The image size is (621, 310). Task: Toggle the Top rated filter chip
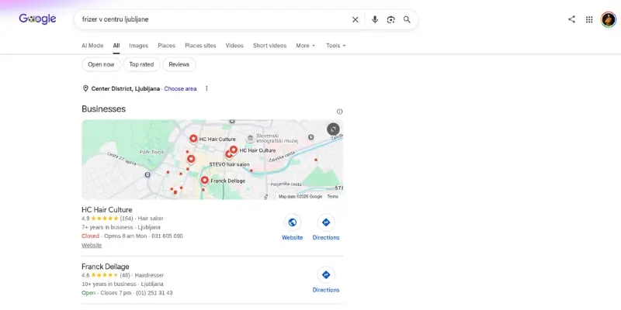point(141,64)
